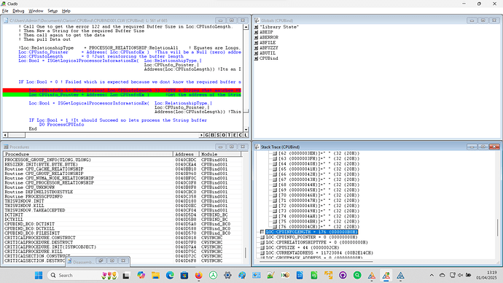Maximize the minimized Disassembly window
The width and height of the screenshot is (503, 283).
[x=112, y=261]
